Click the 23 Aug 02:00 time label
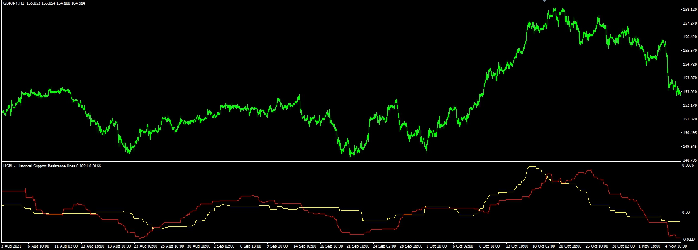 (x=146, y=246)
